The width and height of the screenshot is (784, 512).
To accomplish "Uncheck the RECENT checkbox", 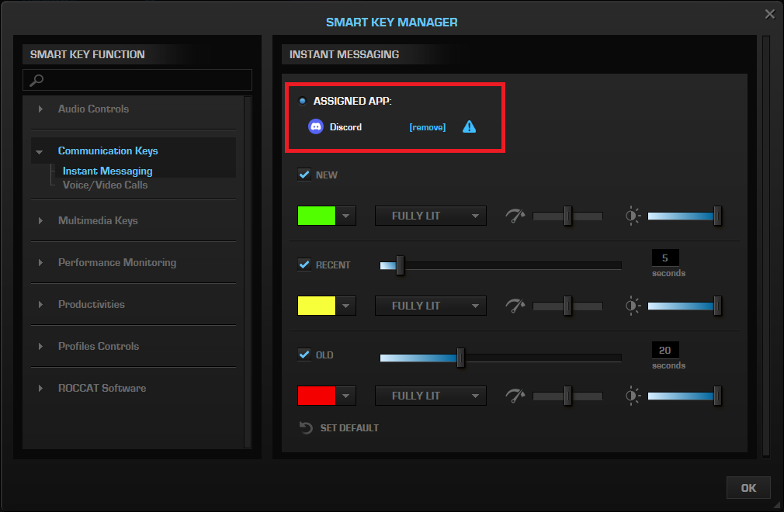I will point(304,265).
